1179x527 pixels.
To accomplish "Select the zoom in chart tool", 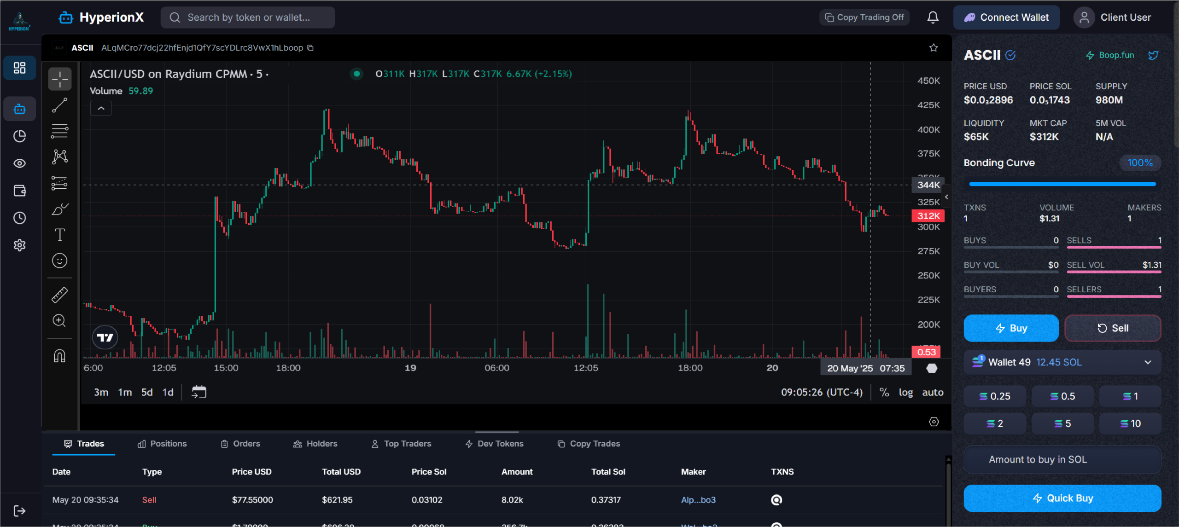I will [x=60, y=320].
